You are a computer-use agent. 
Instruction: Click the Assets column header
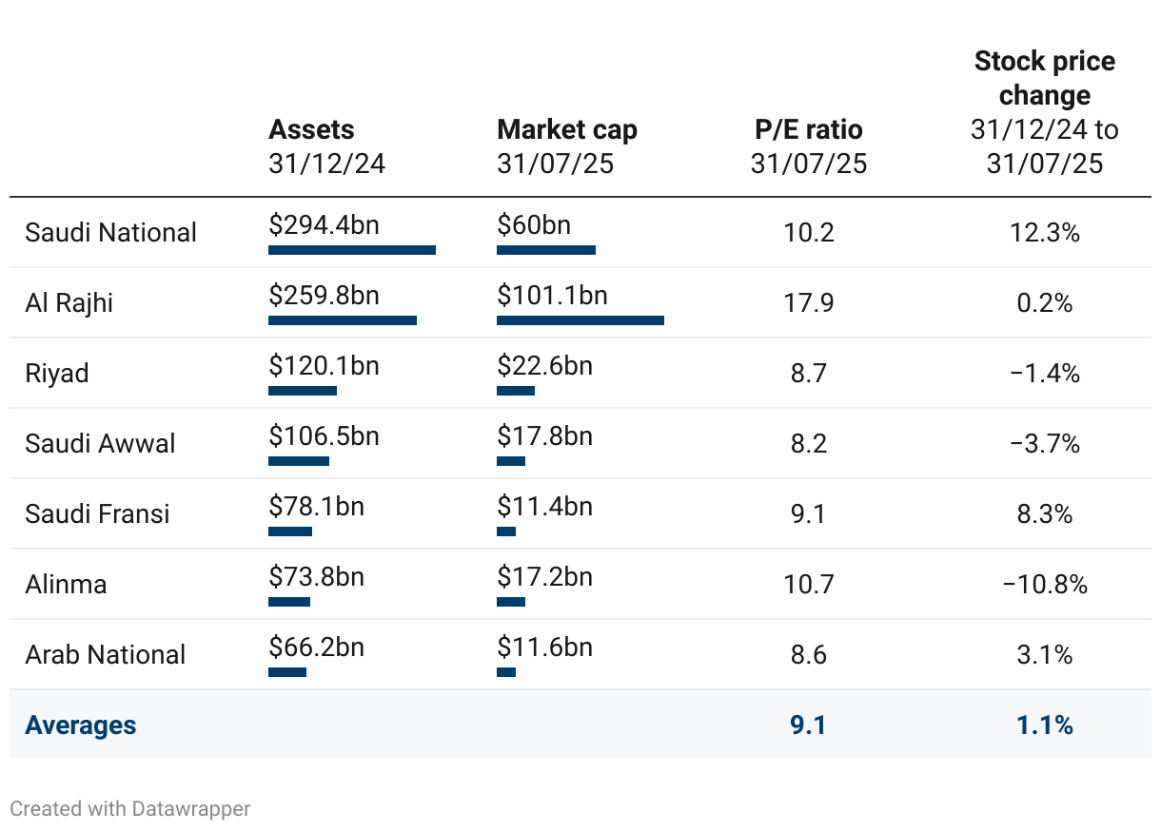point(311,130)
